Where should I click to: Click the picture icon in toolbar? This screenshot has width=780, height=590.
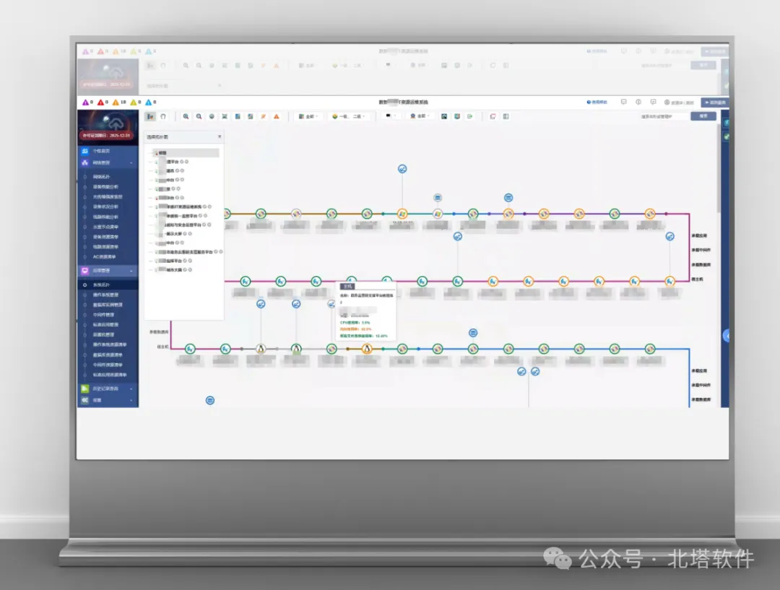tap(444, 116)
